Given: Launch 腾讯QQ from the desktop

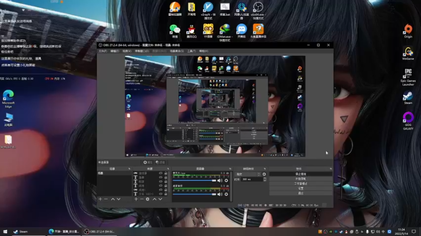Looking at the screenshot, I should pyautogui.click(x=192, y=31).
